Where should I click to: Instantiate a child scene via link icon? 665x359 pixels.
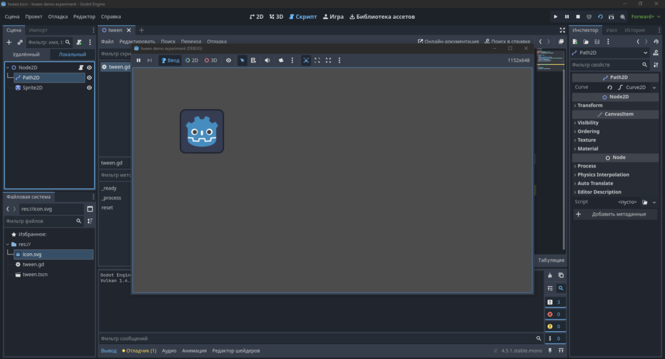click(20, 42)
